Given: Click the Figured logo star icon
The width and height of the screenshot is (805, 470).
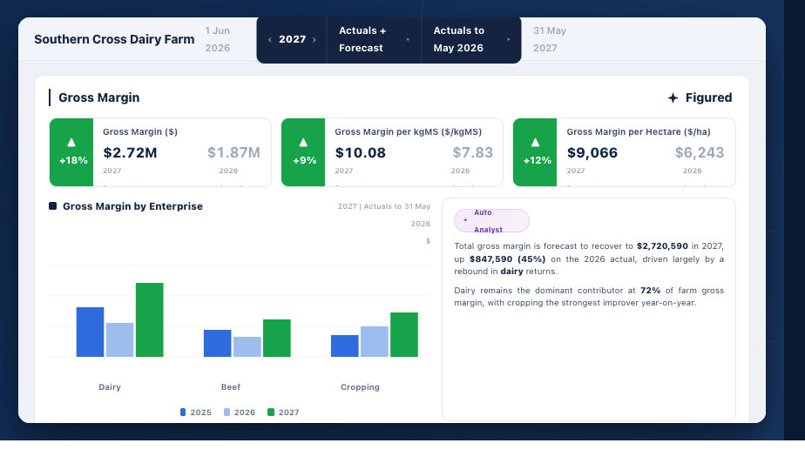Looking at the screenshot, I should (673, 97).
